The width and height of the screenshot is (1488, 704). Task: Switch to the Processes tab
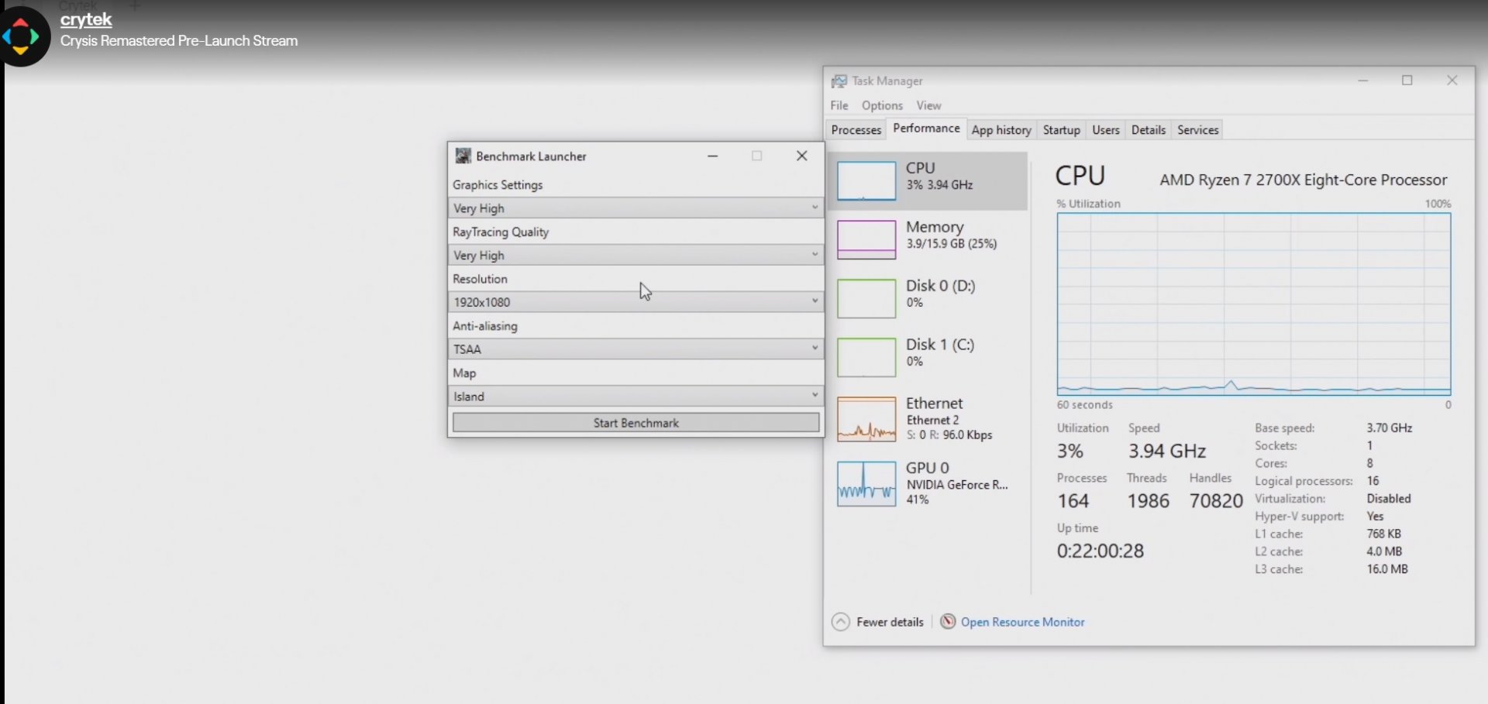click(856, 129)
